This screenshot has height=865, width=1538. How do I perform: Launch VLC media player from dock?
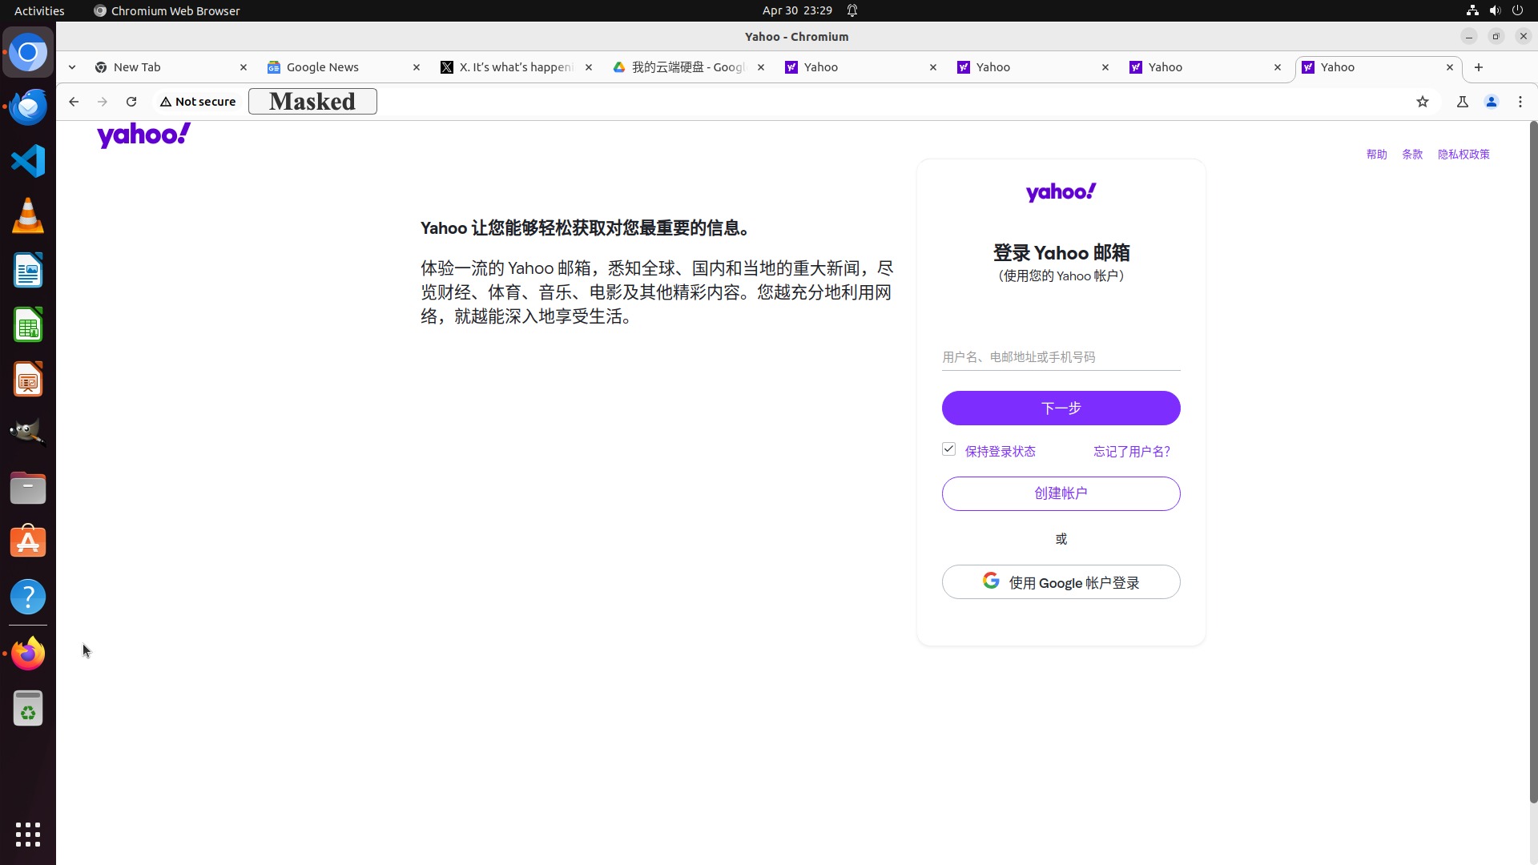[x=28, y=215]
